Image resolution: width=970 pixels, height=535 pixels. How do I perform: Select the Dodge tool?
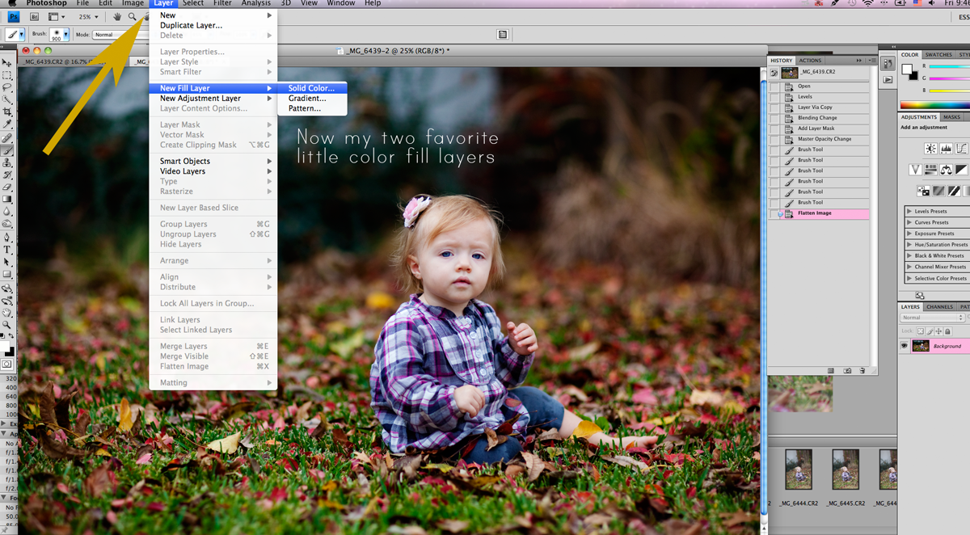[x=7, y=224]
